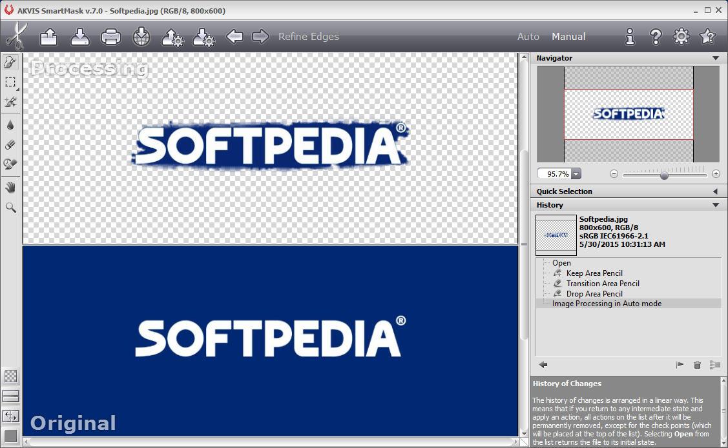Zoom in with the plus button
The image size is (728, 448).
point(716,174)
